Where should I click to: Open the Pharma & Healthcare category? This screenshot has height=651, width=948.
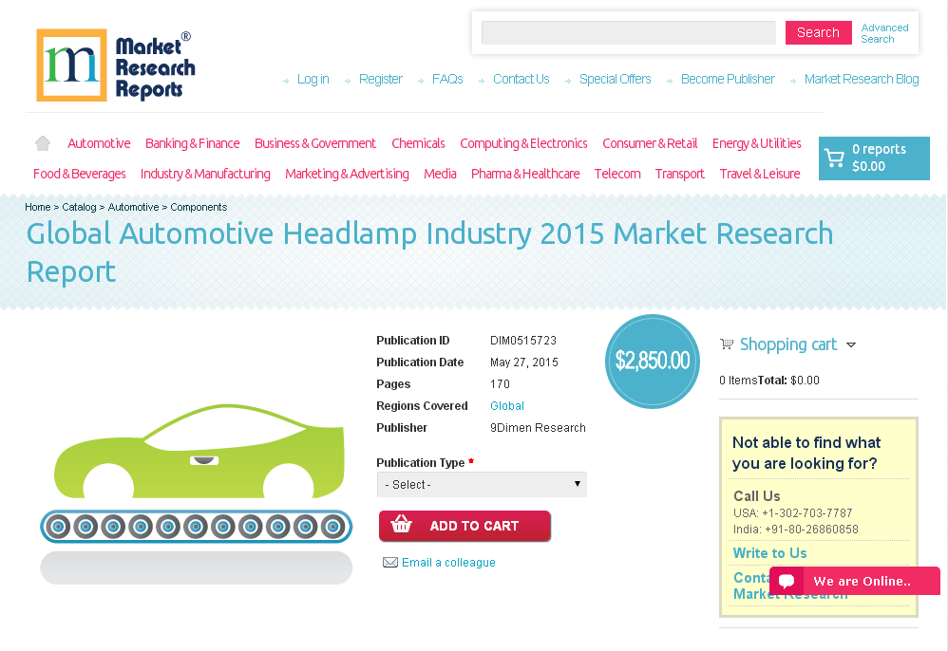524,174
